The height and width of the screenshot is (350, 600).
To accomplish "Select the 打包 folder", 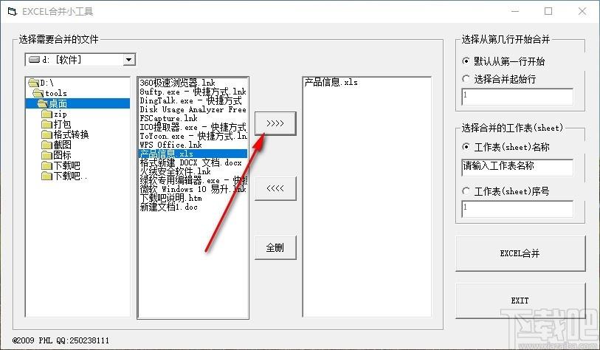I will coord(56,124).
